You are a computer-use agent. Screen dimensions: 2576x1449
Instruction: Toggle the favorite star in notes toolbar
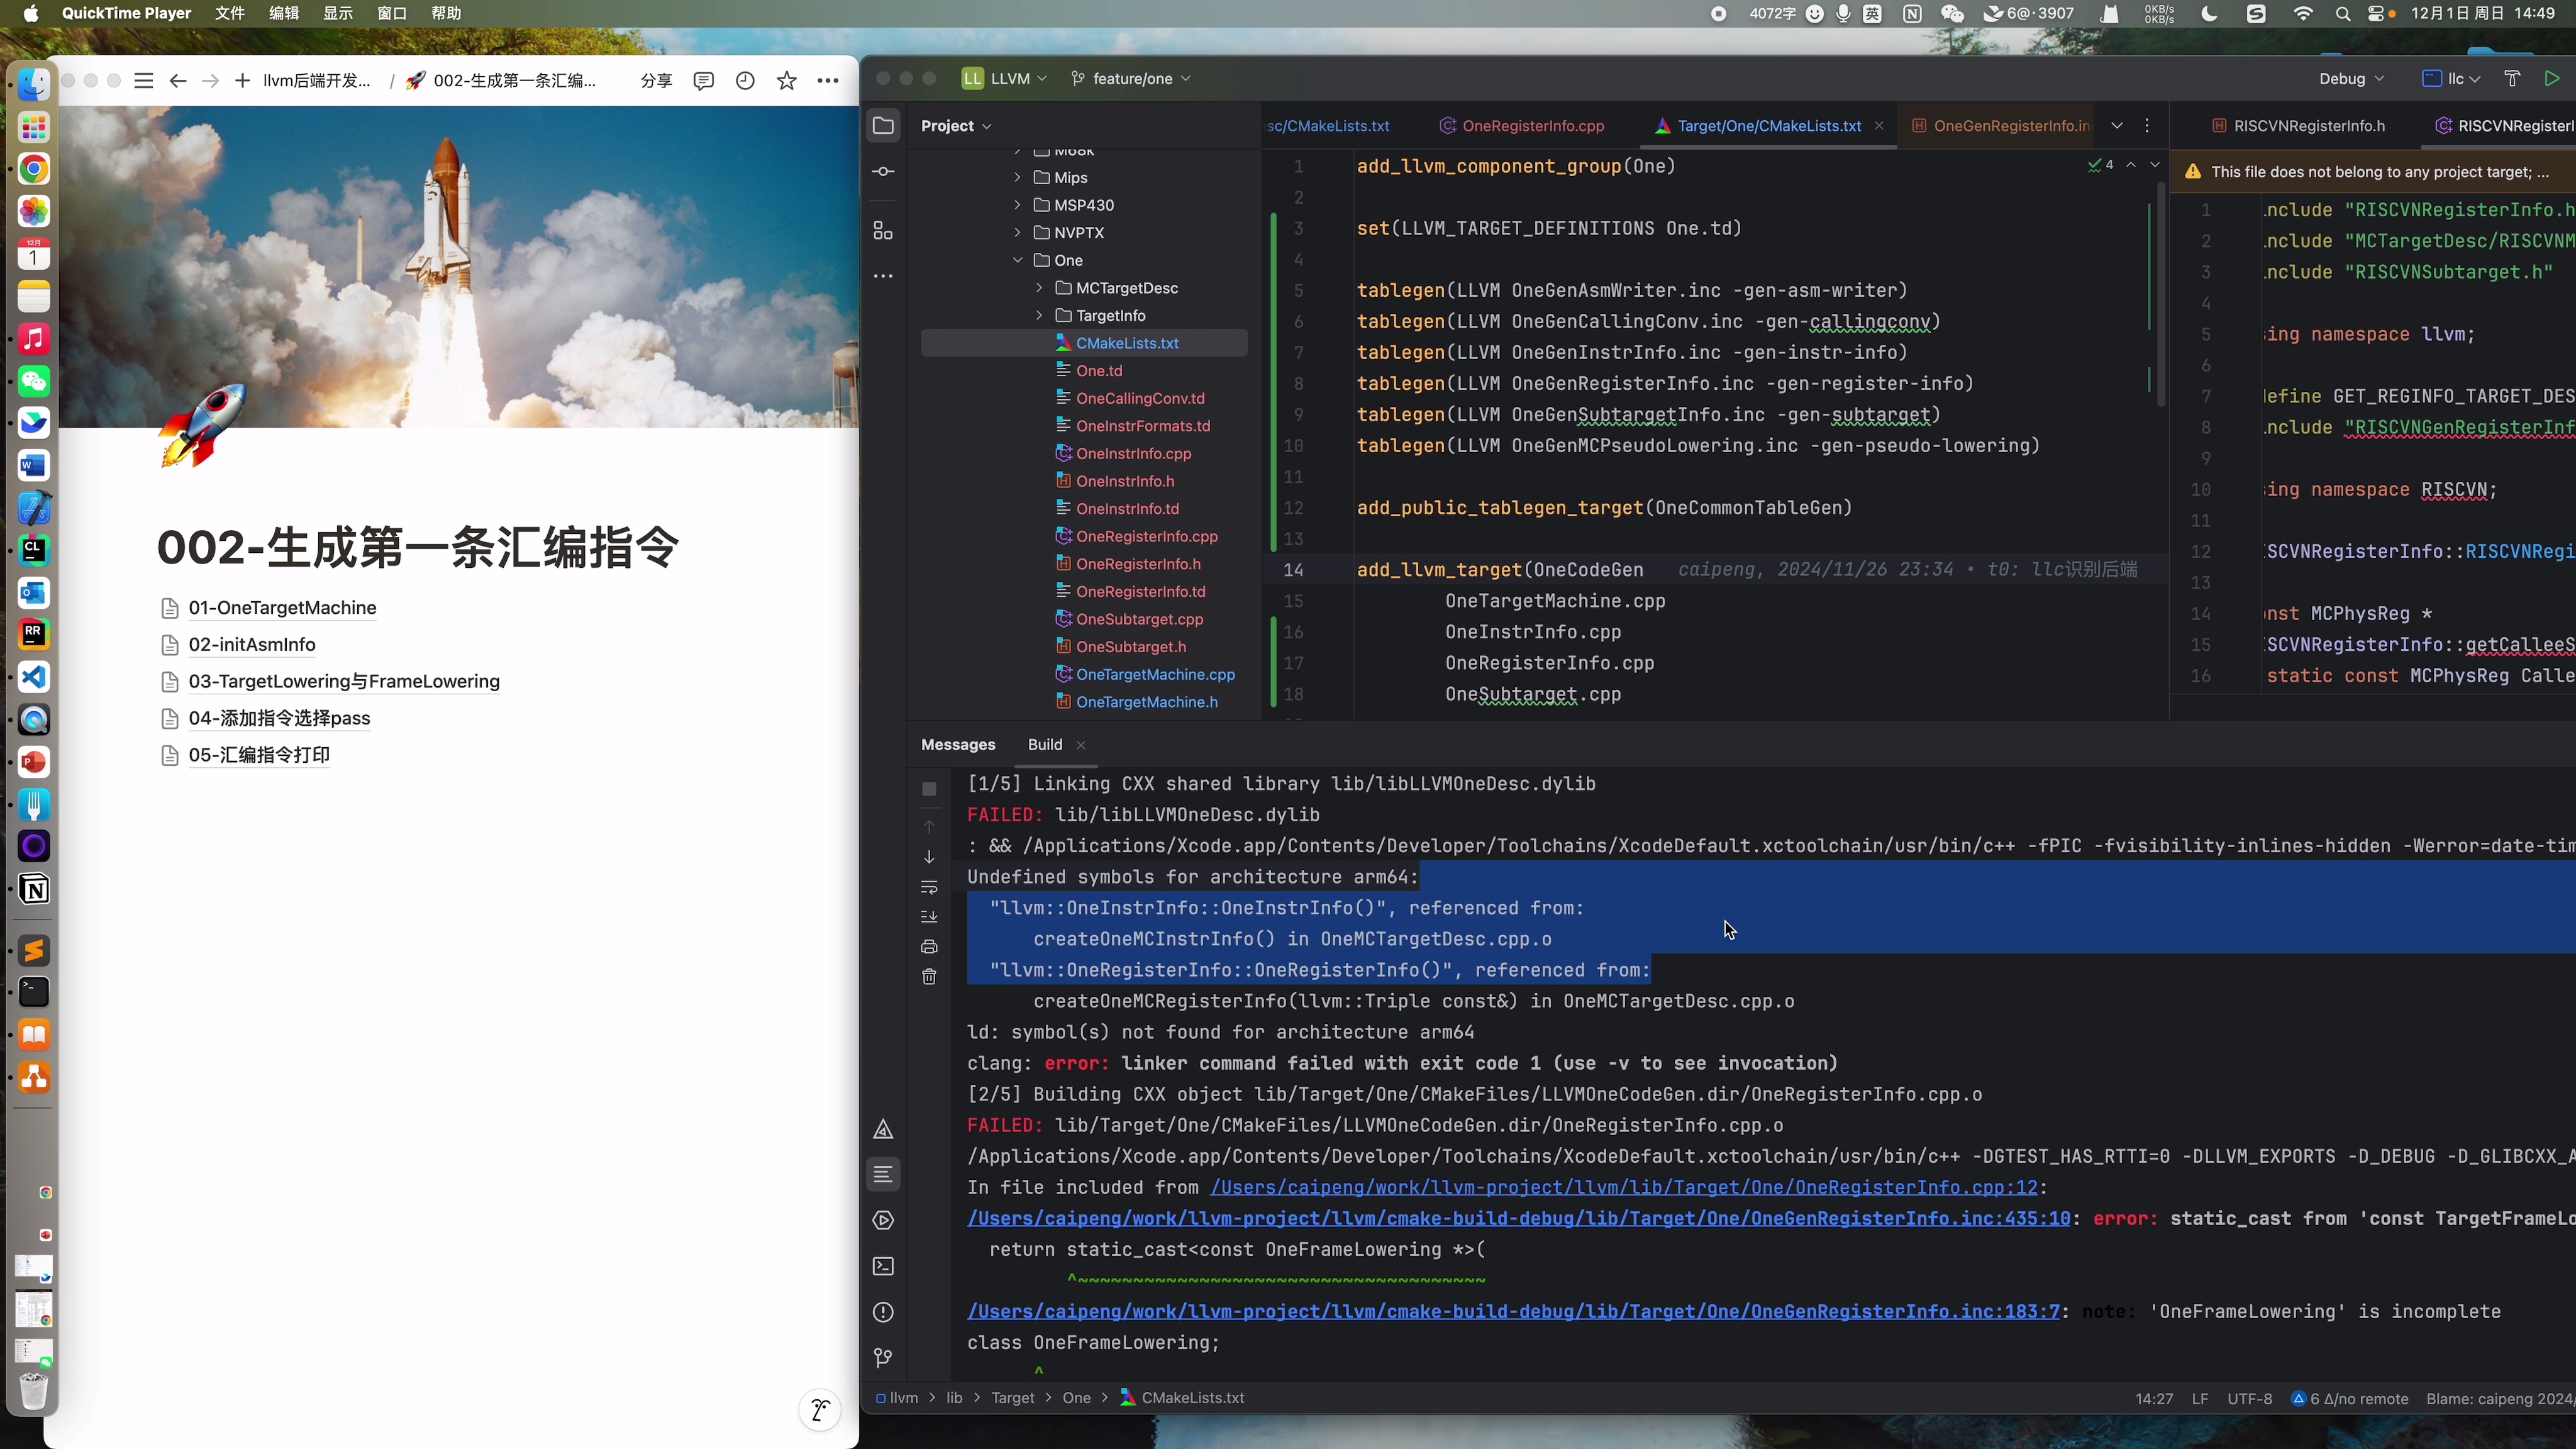click(x=787, y=81)
